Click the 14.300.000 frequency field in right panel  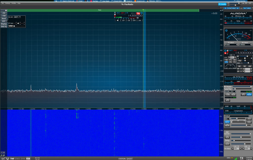[x=244, y=53]
